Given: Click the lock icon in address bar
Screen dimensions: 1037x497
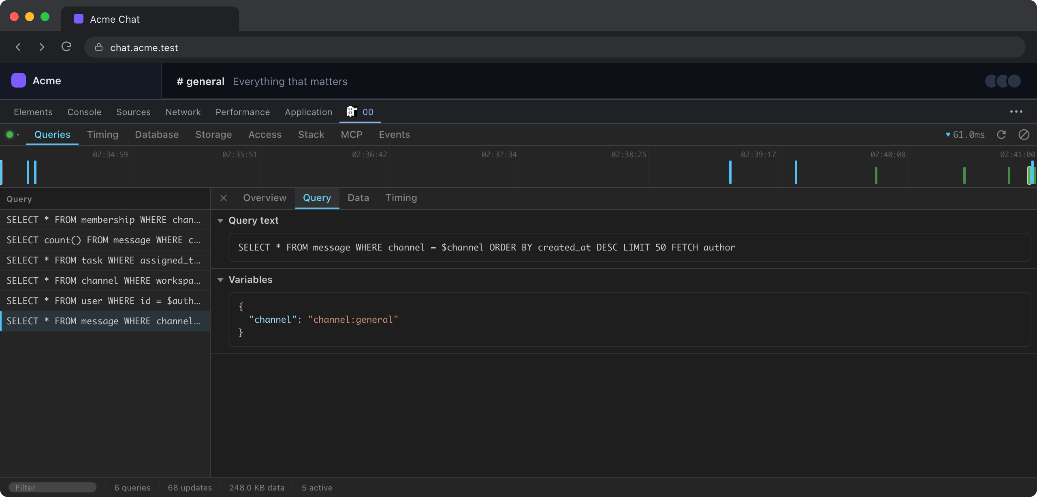Looking at the screenshot, I should 99,47.
